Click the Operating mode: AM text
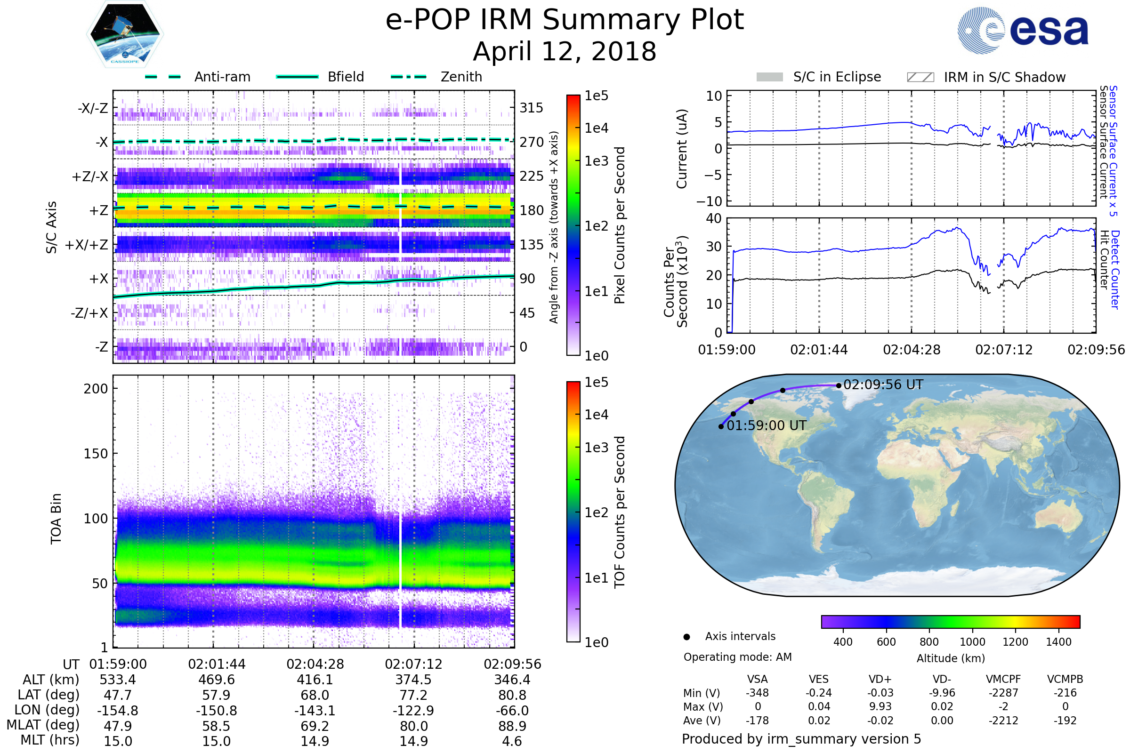The image size is (1130, 753). [737, 657]
